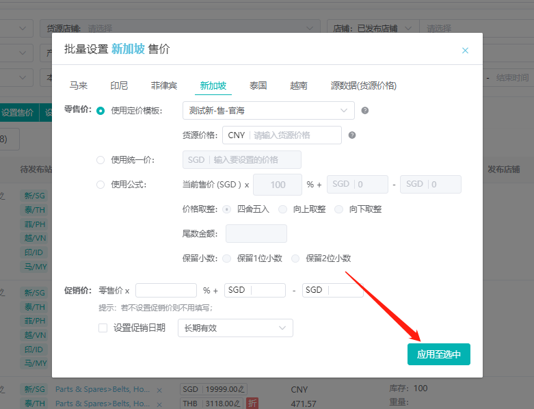Switch to the 泰国 tab
534x409 pixels.
(x=258, y=85)
